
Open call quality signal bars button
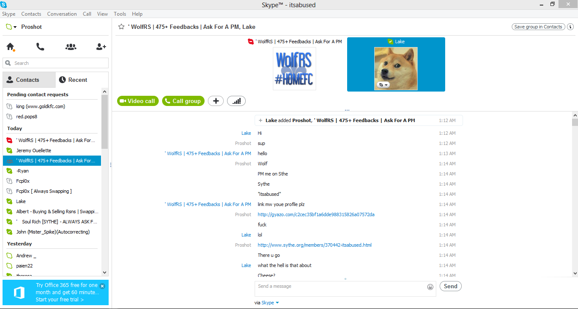236,101
